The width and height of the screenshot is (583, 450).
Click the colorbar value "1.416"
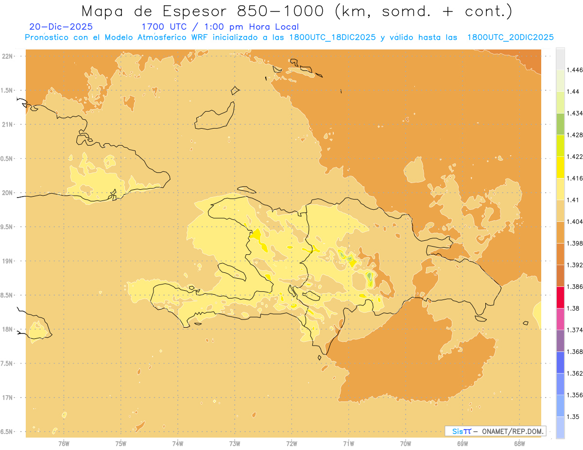pos(576,178)
